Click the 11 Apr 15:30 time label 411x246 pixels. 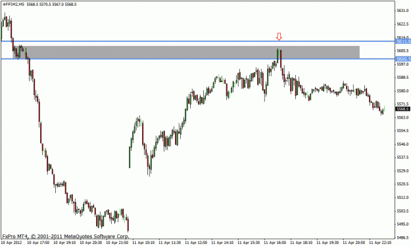(x=249, y=243)
